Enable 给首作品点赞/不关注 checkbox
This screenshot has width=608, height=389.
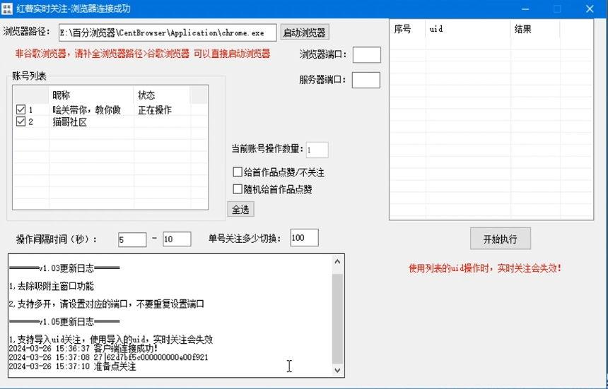coord(238,172)
